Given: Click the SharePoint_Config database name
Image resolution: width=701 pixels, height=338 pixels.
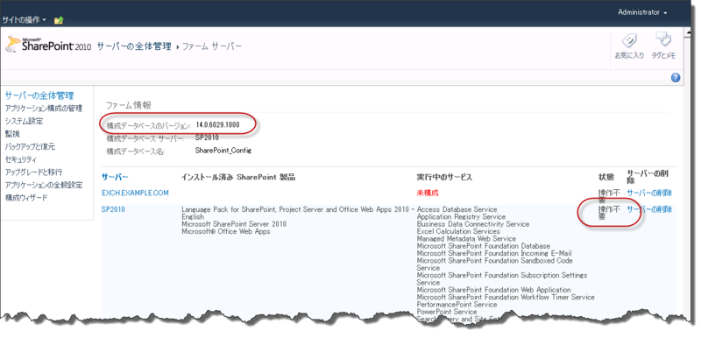Looking at the screenshot, I should tap(223, 151).
